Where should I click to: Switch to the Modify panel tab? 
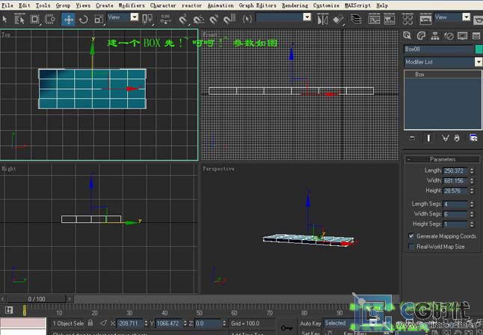pyautogui.click(x=421, y=36)
